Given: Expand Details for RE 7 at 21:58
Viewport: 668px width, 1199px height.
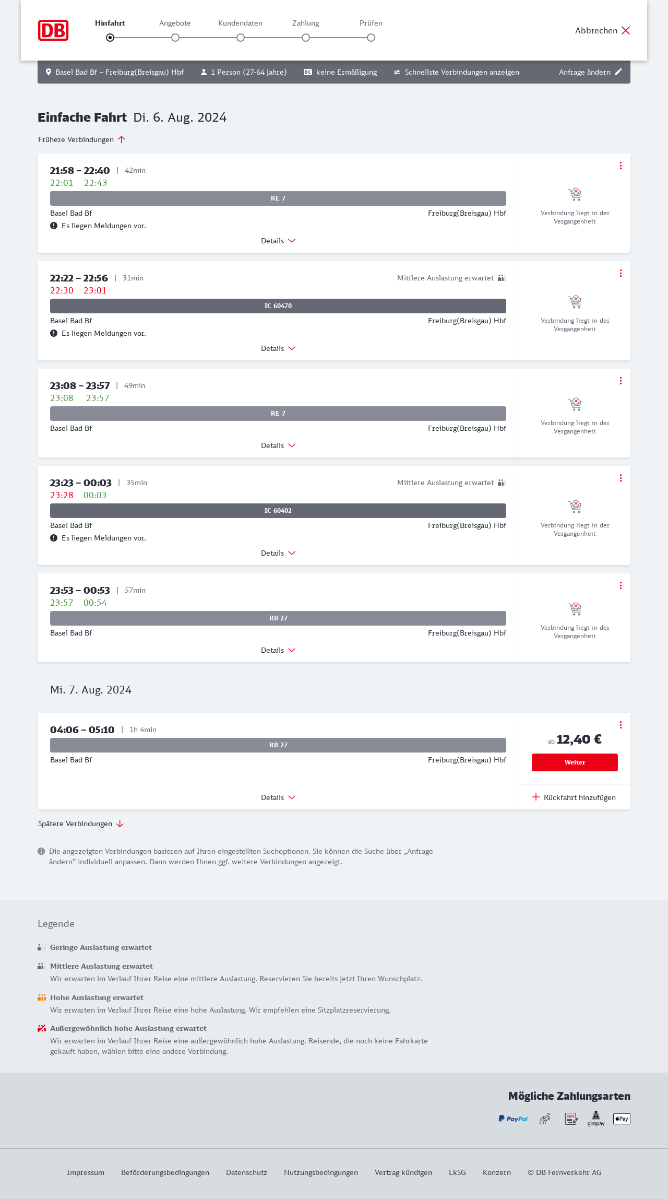Looking at the screenshot, I should click(278, 241).
